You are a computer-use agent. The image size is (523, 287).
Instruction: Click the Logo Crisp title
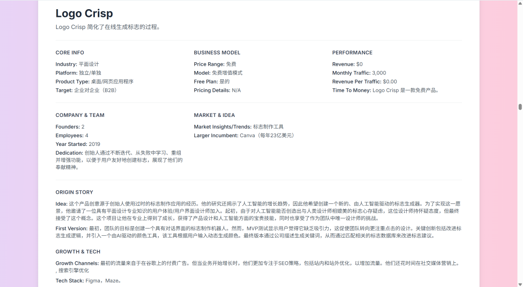pyautogui.click(x=84, y=14)
